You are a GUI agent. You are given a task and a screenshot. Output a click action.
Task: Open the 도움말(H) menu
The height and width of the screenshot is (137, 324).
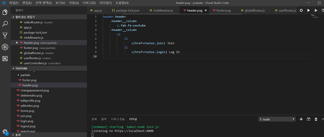tap(122, 3)
